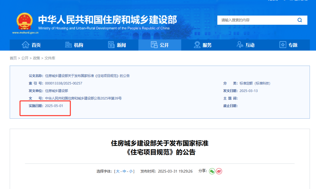Select the 大 font size option
The image size is (316, 189).
pos(118,171)
